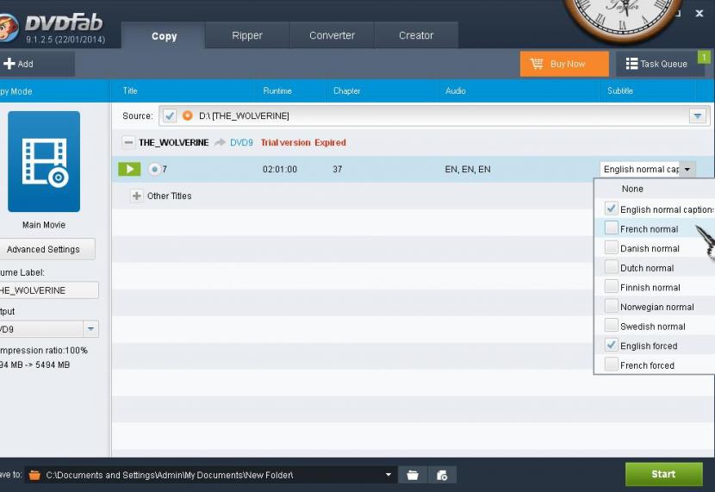
Task: Collapse the THE_WOLVERINE title group
Action: point(128,143)
